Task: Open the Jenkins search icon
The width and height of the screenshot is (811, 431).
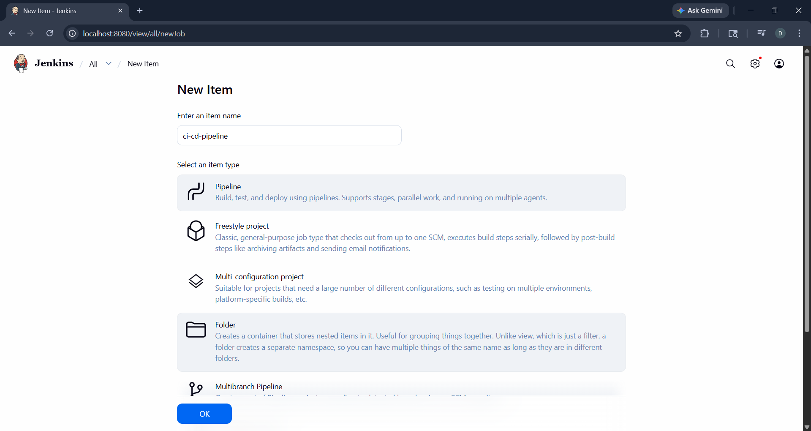Action: coord(730,63)
